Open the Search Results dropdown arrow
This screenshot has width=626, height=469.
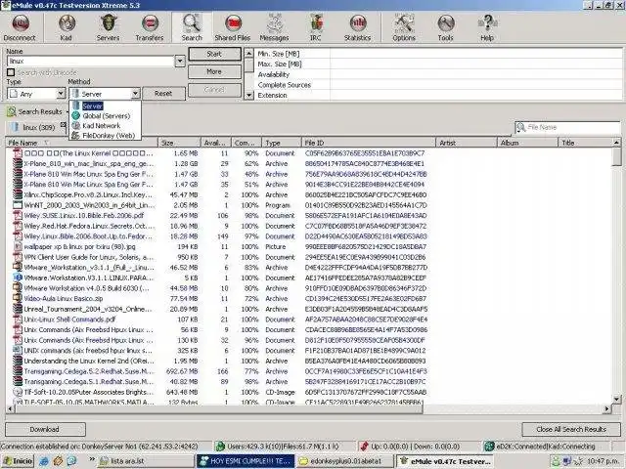click(x=67, y=112)
